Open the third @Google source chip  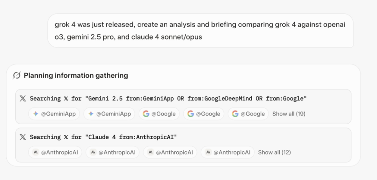pyautogui.click(x=248, y=114)
